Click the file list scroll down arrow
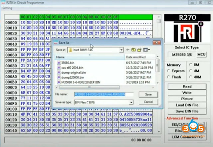This screenshot has height=147, width=213. tap(157, 83)
